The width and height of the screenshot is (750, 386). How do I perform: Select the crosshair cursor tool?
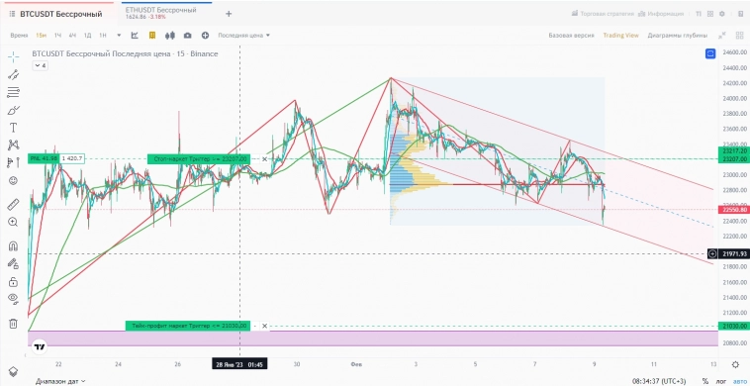tap(14, 57)
